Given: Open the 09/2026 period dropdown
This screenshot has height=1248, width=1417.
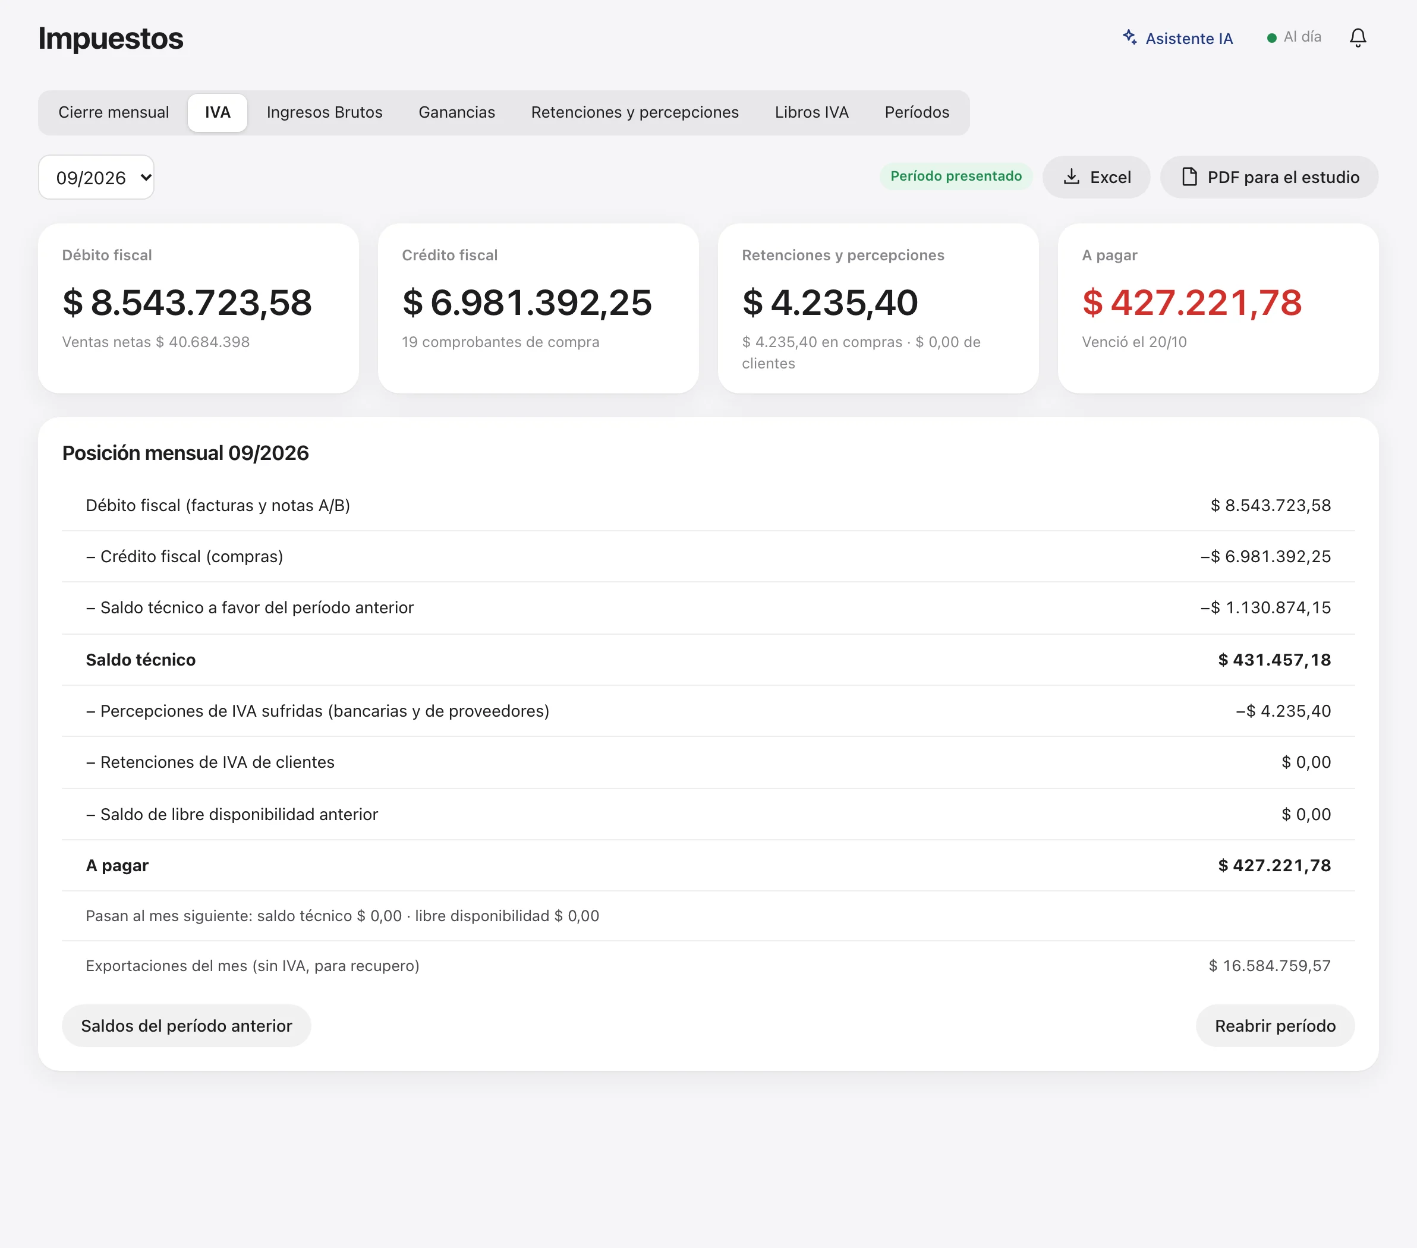Looking at the screenshot, I should pos(96,178).
